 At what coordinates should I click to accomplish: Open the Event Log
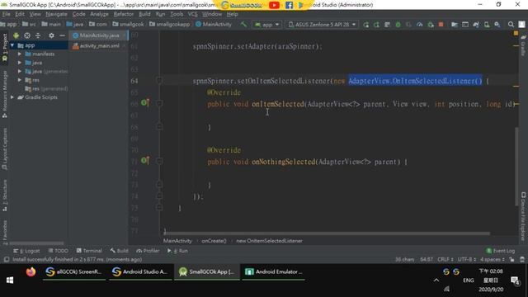(501, 251)
